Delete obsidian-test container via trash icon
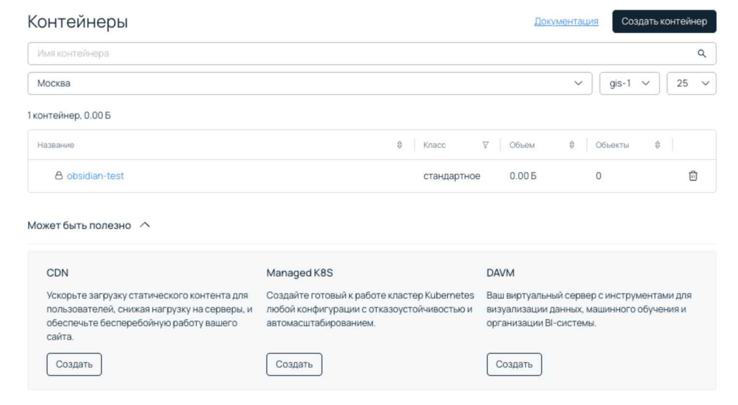 coord(693,176)
